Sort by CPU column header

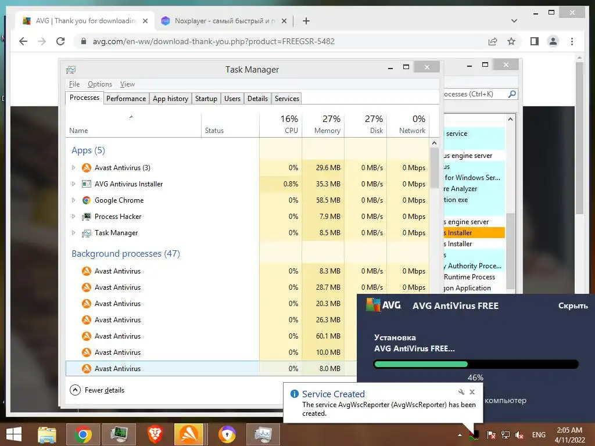[x=281, y=125]
